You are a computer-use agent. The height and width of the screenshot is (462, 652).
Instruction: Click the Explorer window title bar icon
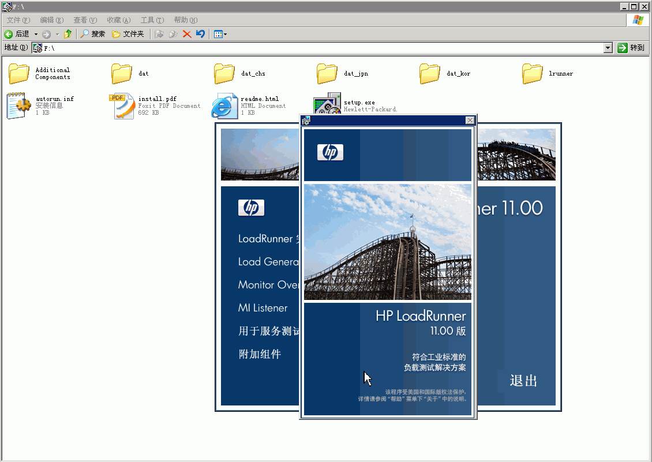7,7
